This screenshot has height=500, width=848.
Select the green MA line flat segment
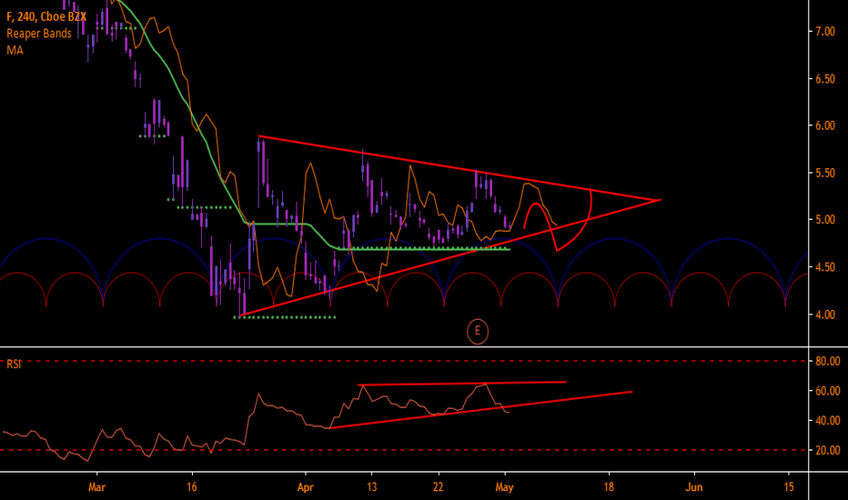coord(423,249)
